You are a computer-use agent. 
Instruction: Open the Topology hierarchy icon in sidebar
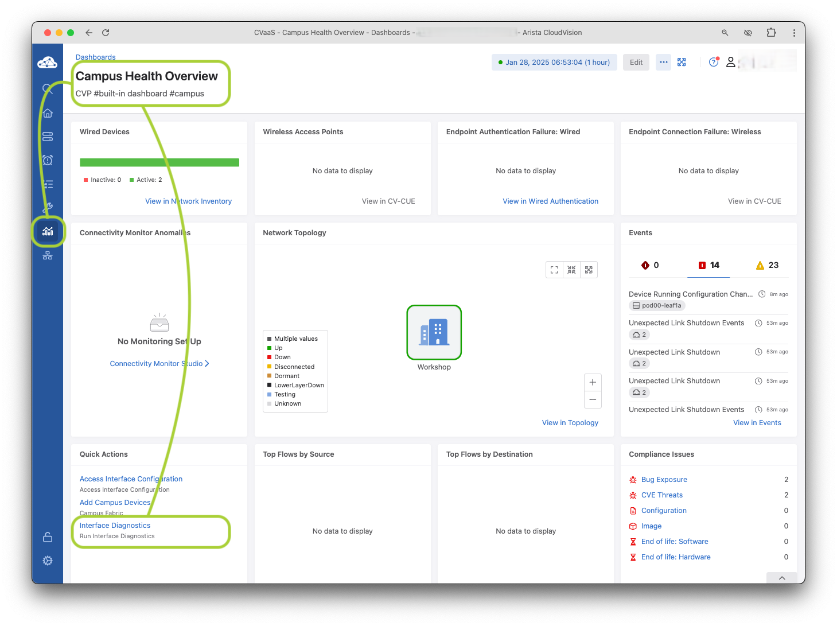tap(48, 256)
